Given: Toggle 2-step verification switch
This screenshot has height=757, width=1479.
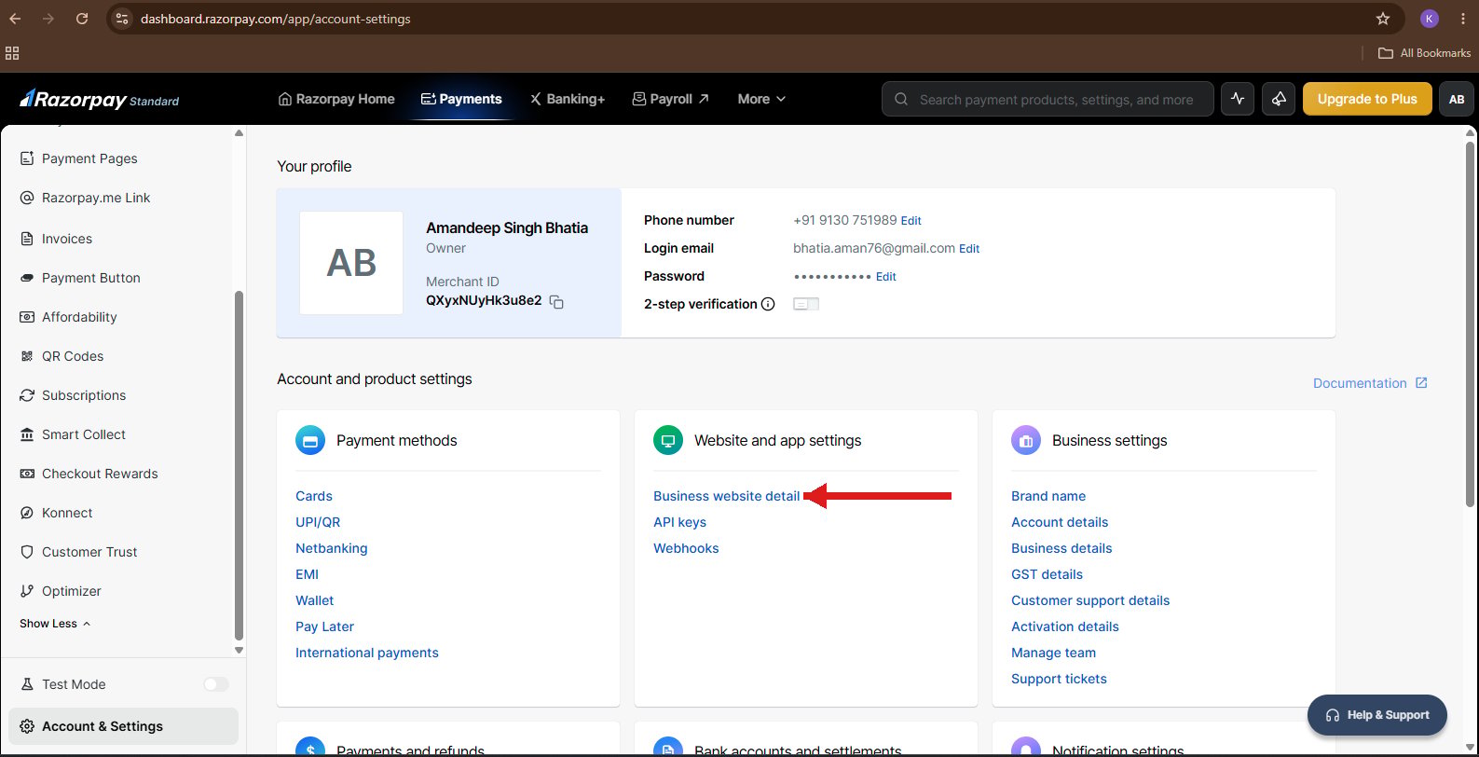Looking at the screenshot, I should 806,304.
